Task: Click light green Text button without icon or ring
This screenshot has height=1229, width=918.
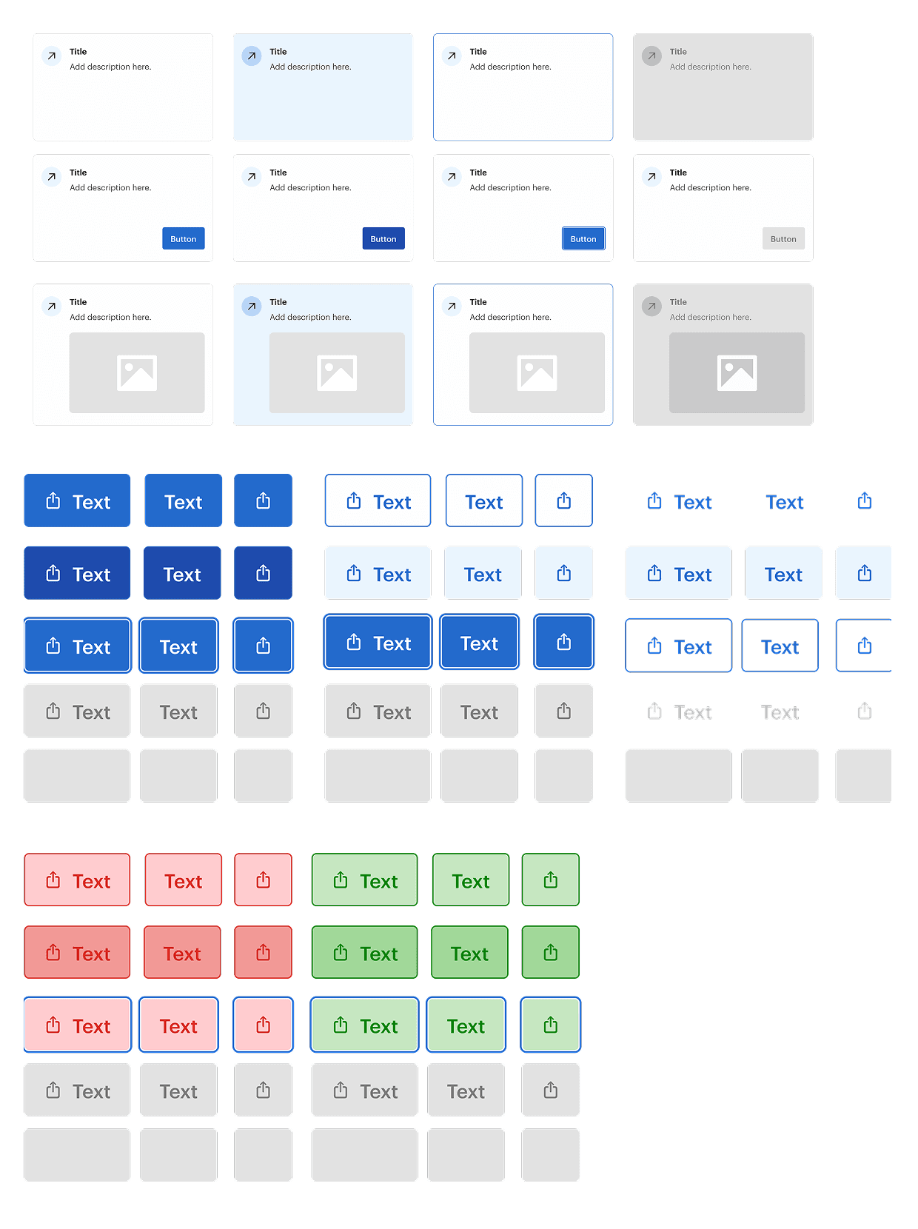Action: (x=471, y=880)
